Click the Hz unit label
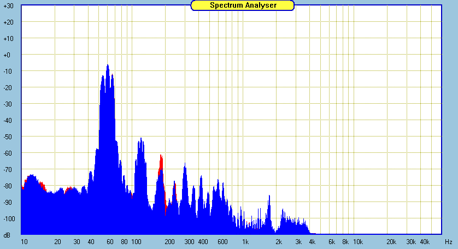This screenshot has width=458, height=249. point(448,241)
